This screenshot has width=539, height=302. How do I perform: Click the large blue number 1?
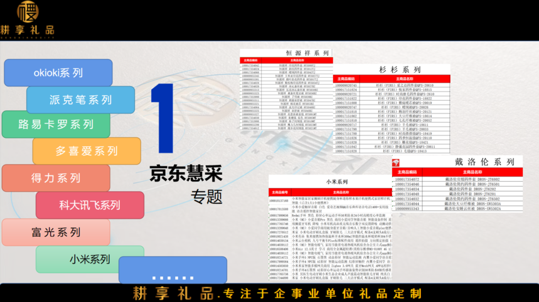[x=162, y=118]
